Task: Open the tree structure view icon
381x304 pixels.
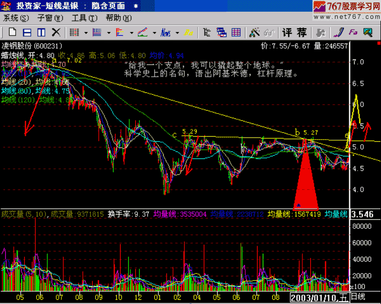Action: 206,33
